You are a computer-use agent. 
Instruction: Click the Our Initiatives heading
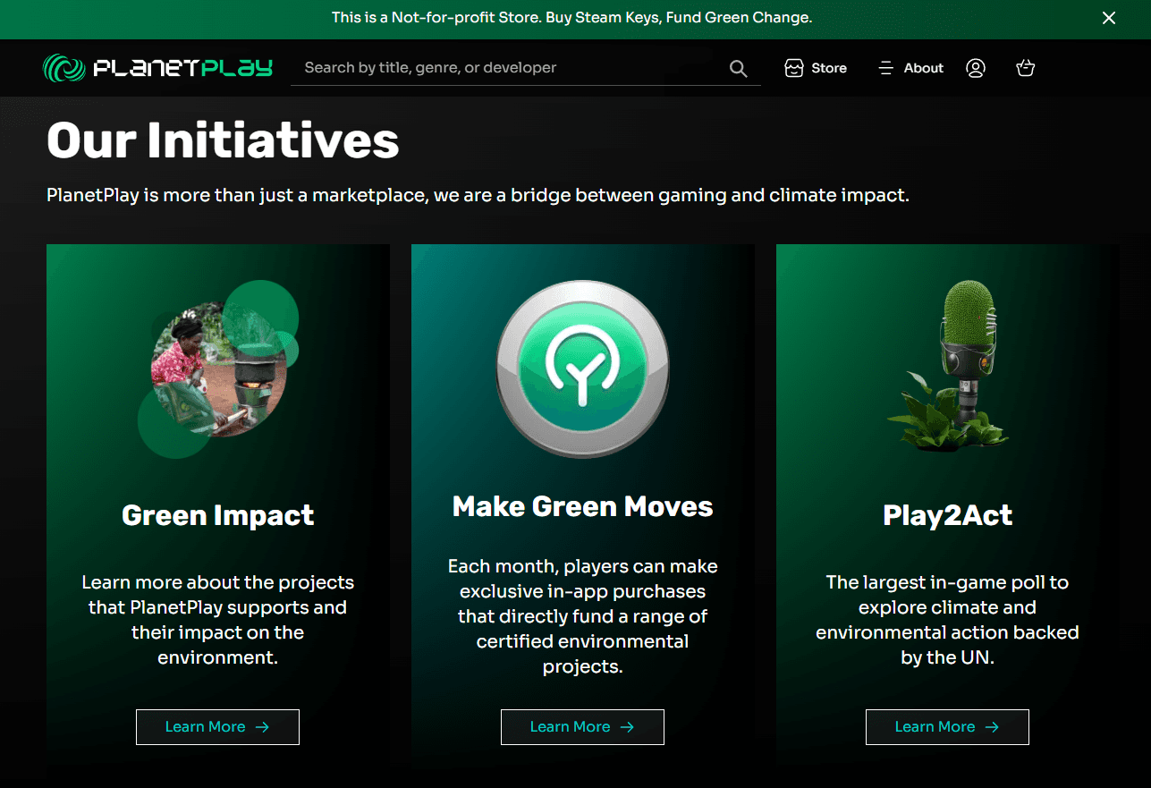click(223, 140)
